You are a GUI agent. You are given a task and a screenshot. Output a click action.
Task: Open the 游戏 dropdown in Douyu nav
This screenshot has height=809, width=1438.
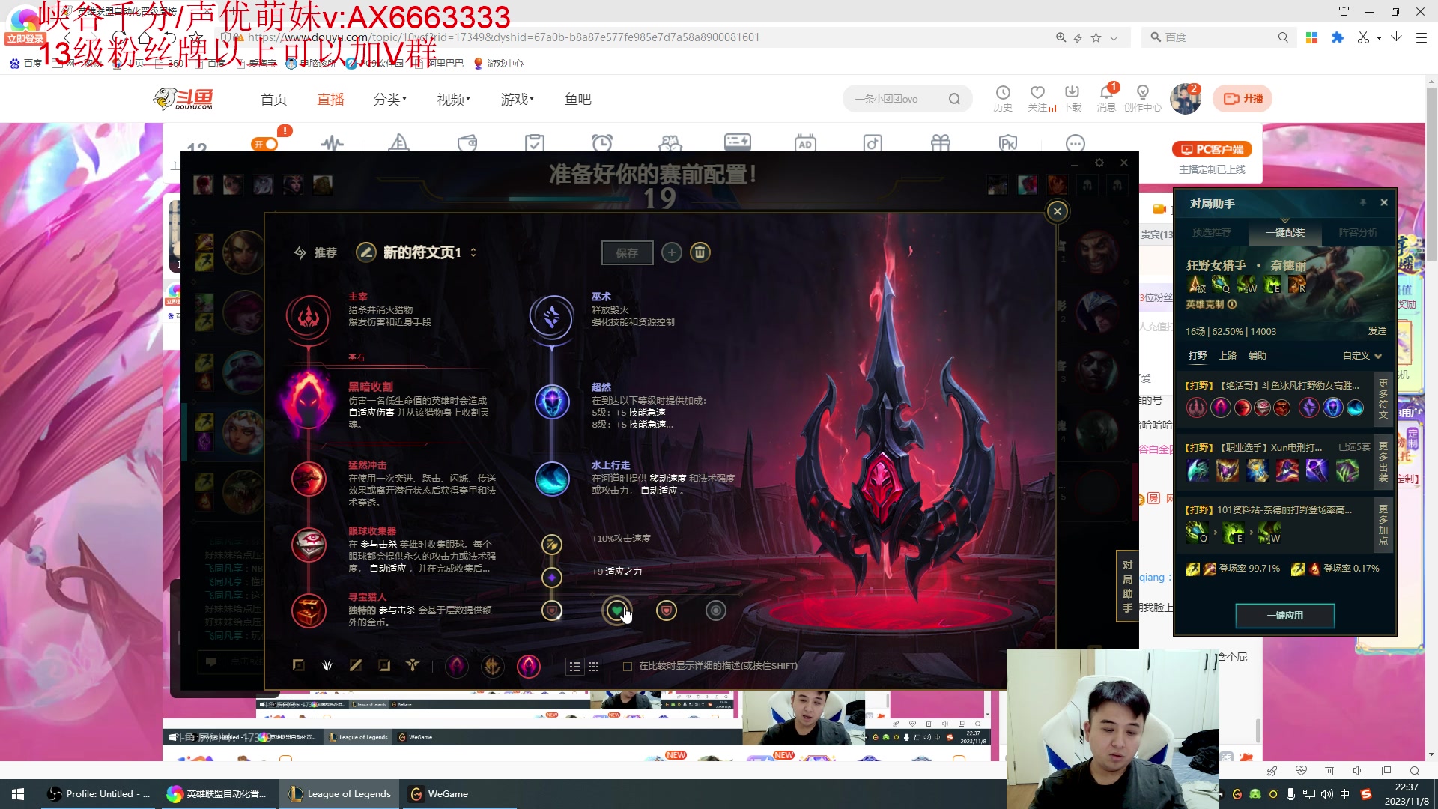coord(518,99)
